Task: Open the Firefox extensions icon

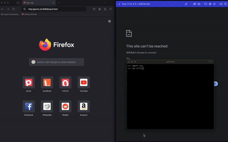Action: pos(105,9)
